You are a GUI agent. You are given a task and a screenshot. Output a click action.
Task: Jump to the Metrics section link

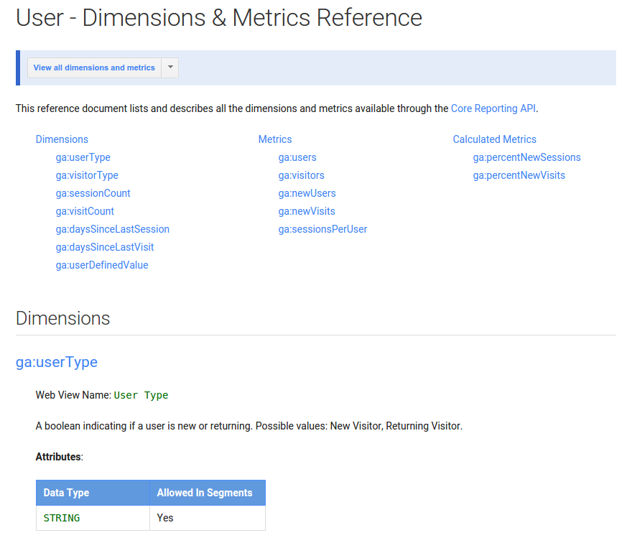click(275, 139)
